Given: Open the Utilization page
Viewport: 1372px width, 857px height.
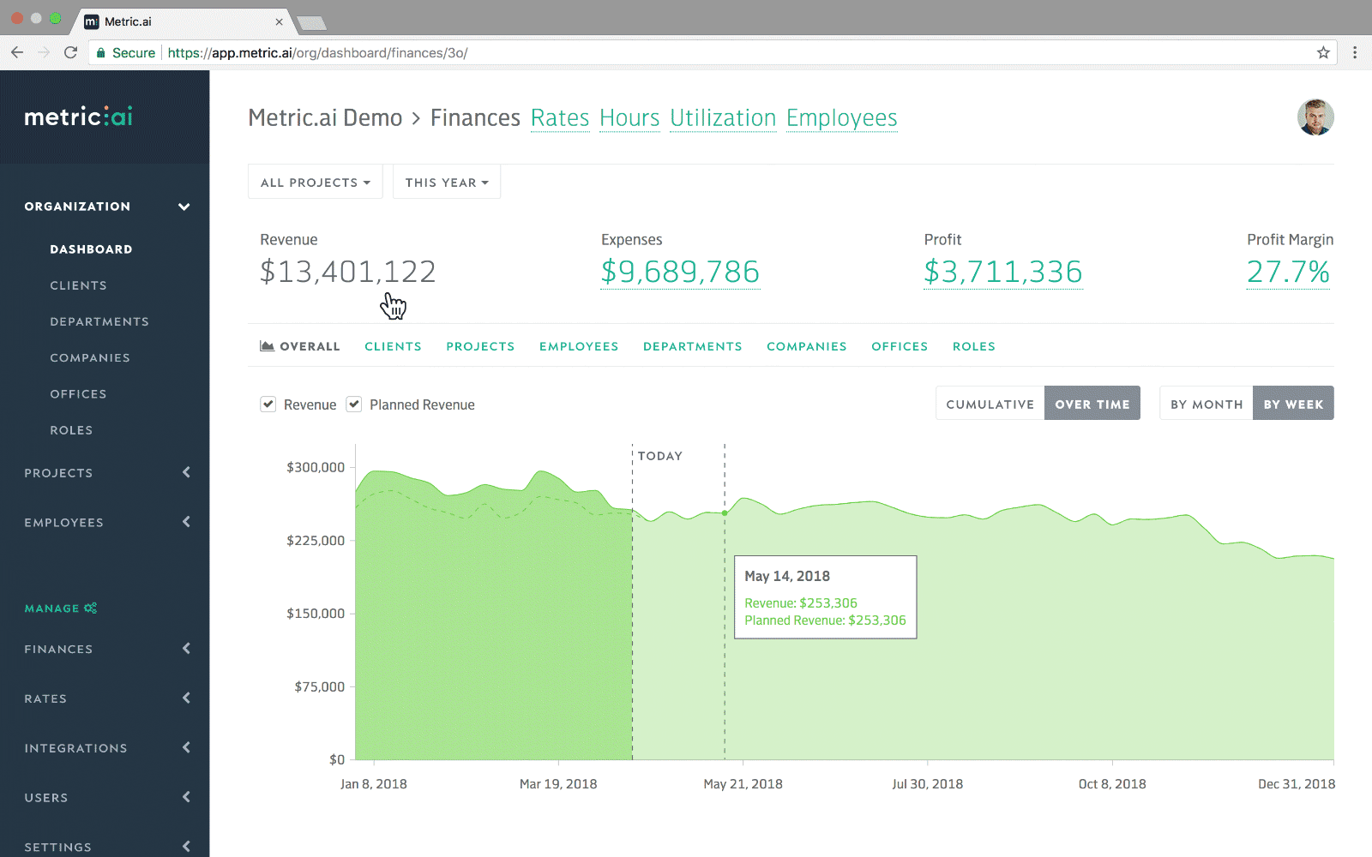Looking at the screenshot, I should (723, 118).
